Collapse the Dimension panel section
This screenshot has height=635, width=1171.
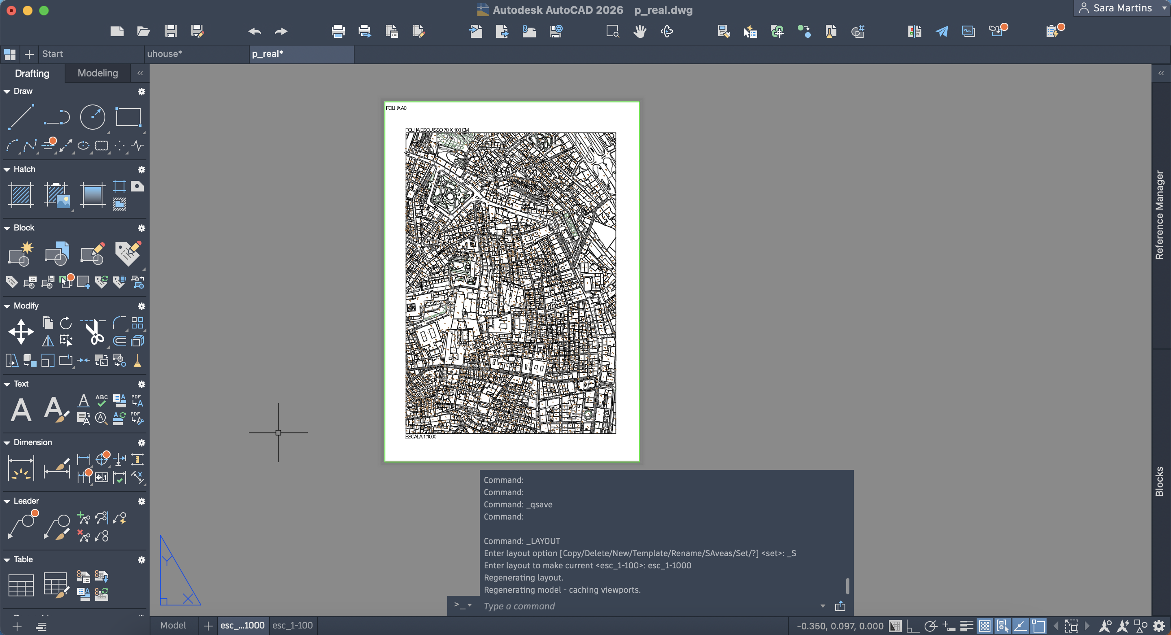coord(7,443)
